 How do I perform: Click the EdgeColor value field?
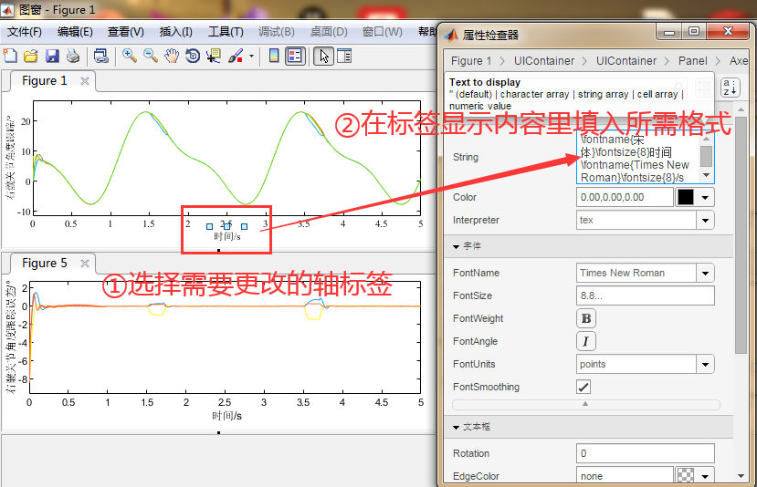pos(625,476)
